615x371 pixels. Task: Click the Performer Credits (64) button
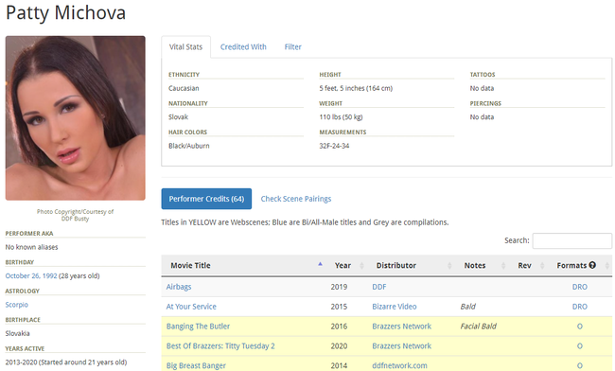[206, 199]
